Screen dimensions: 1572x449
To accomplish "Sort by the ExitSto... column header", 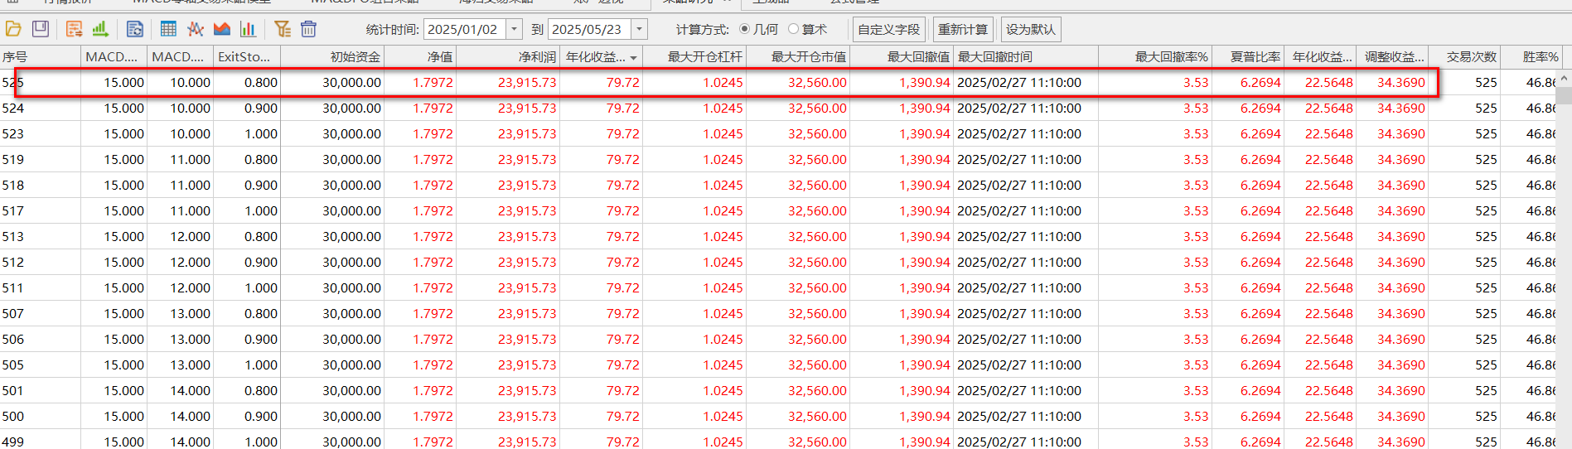I will pos(247,57).
